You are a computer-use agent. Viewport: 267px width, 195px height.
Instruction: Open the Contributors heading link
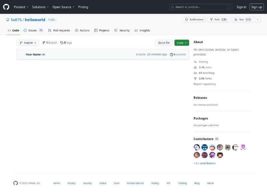point(206,139)
